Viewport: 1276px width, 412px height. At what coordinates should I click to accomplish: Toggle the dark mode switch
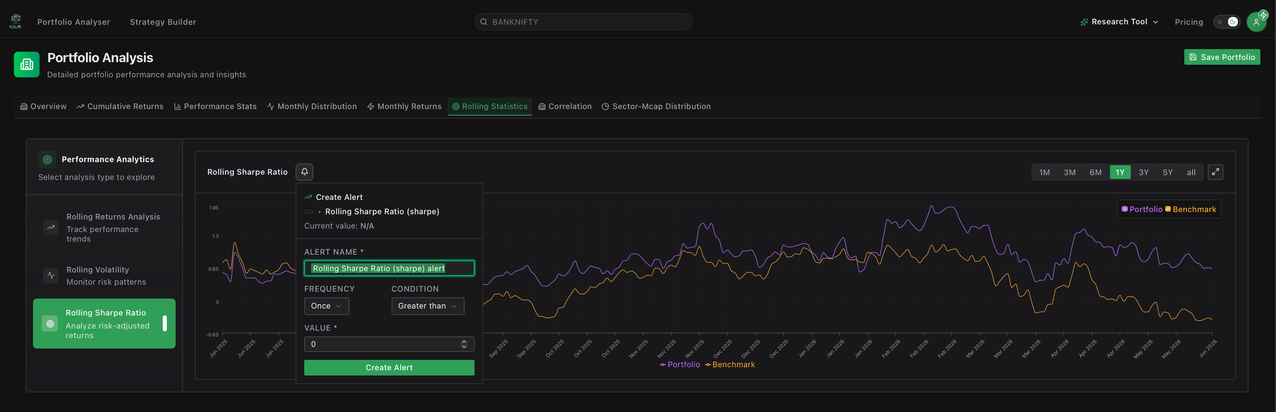coord(1226,22)
